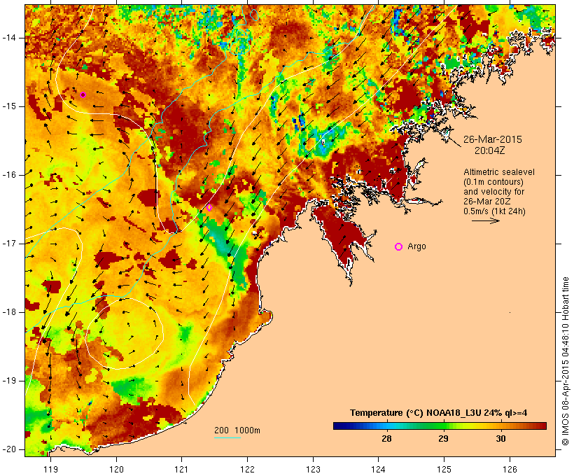
Task: Click the temperature colorbar scale
Action: pos(440,426)
